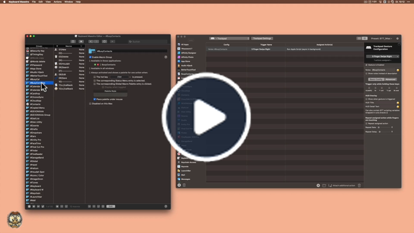
Task: Open the Actions menu in the menu bar
Action: [57, 2]
